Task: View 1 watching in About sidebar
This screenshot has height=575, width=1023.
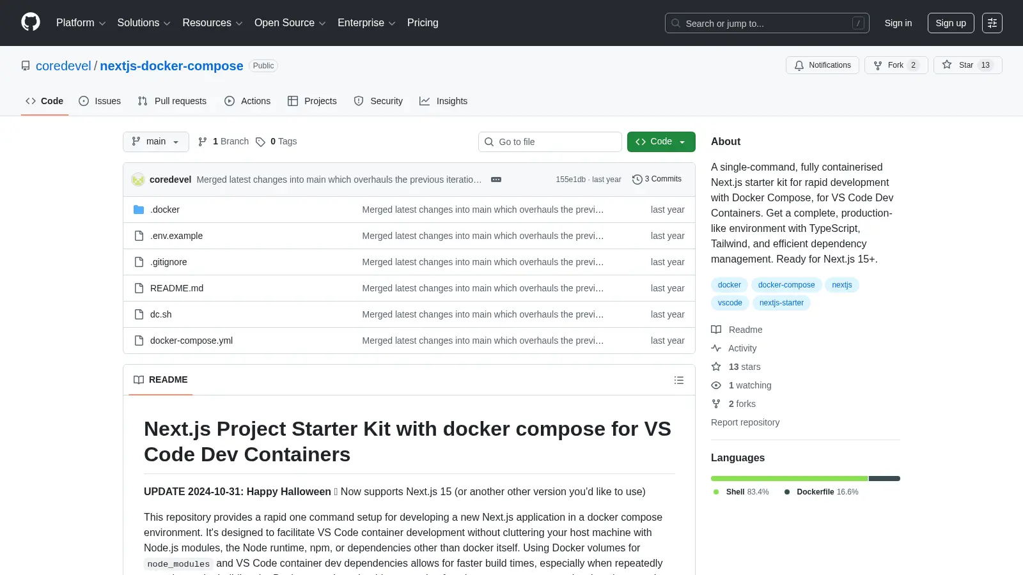Action: click(741, 385)
